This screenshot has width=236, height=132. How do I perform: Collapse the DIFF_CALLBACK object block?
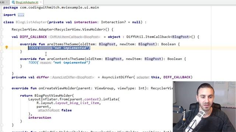pos(1,37)
